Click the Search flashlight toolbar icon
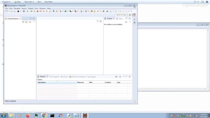210x118 pixels. click(x=98, y=11)
